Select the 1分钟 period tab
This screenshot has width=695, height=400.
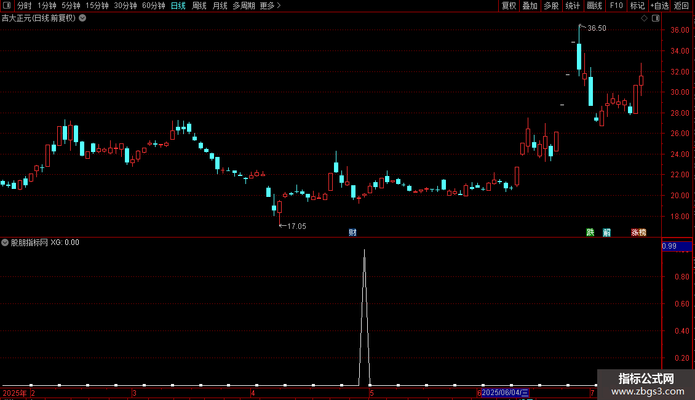(x=47, y=6)
